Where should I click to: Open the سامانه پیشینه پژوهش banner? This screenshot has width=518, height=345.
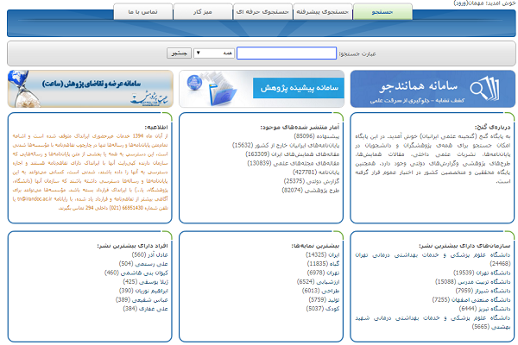pyautogui.click(x=263, y=89)
